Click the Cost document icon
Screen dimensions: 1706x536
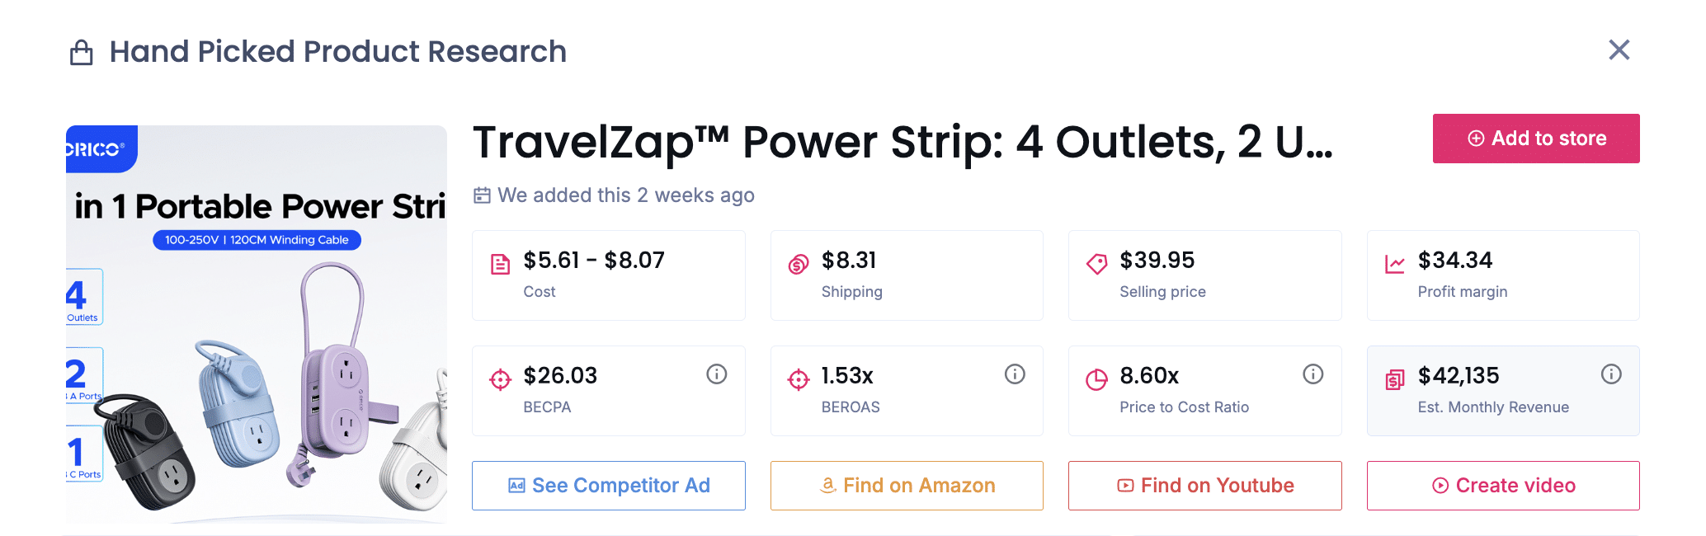pyautogui.click(x=500, y=264)
